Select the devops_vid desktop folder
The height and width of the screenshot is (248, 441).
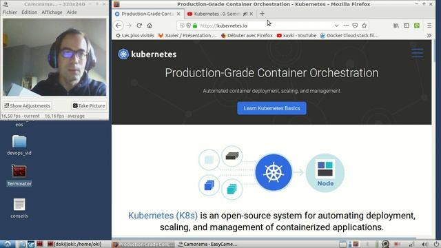click(19, 145)
